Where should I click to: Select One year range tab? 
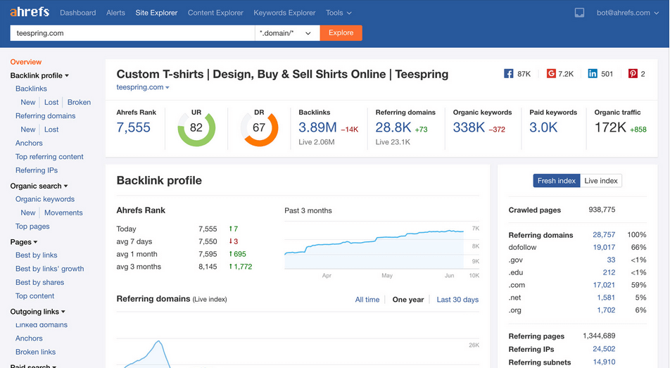pyautogui.click(x=408, y=300)
